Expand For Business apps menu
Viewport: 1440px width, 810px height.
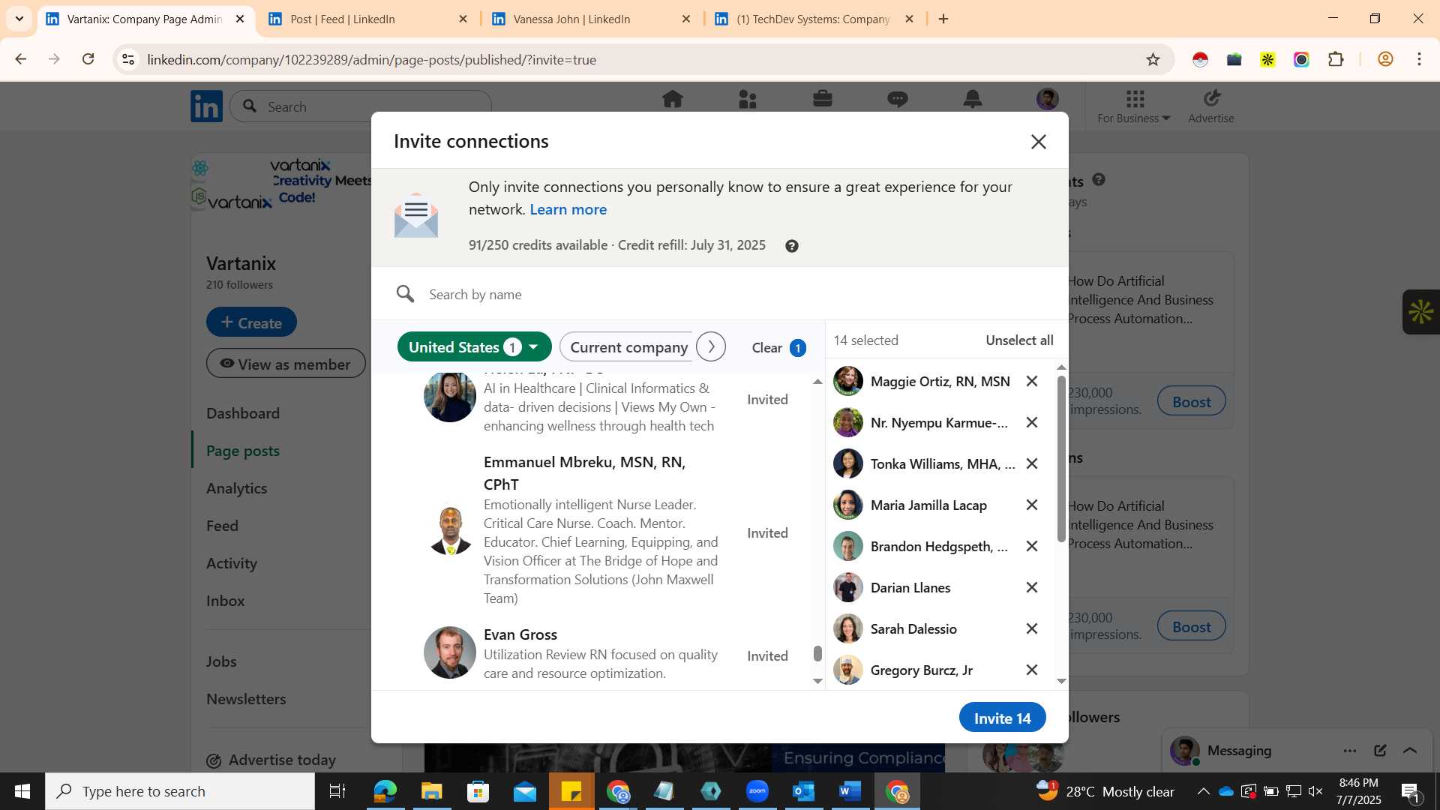1134,106
